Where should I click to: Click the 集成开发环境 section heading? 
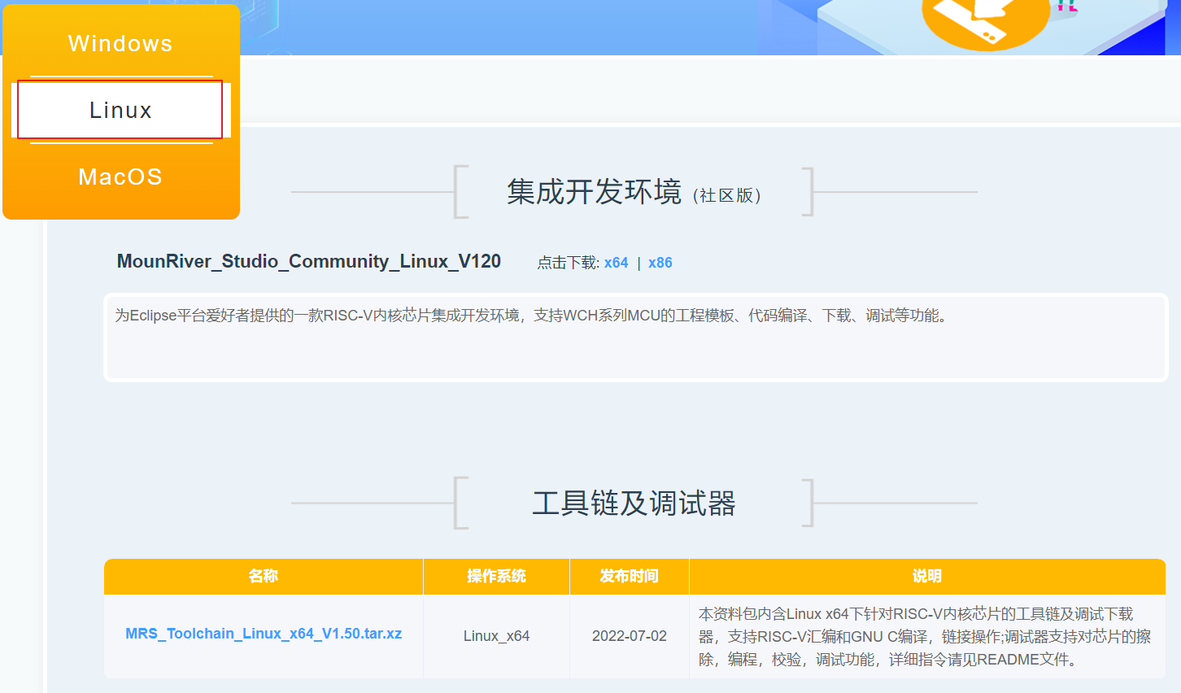594,192
